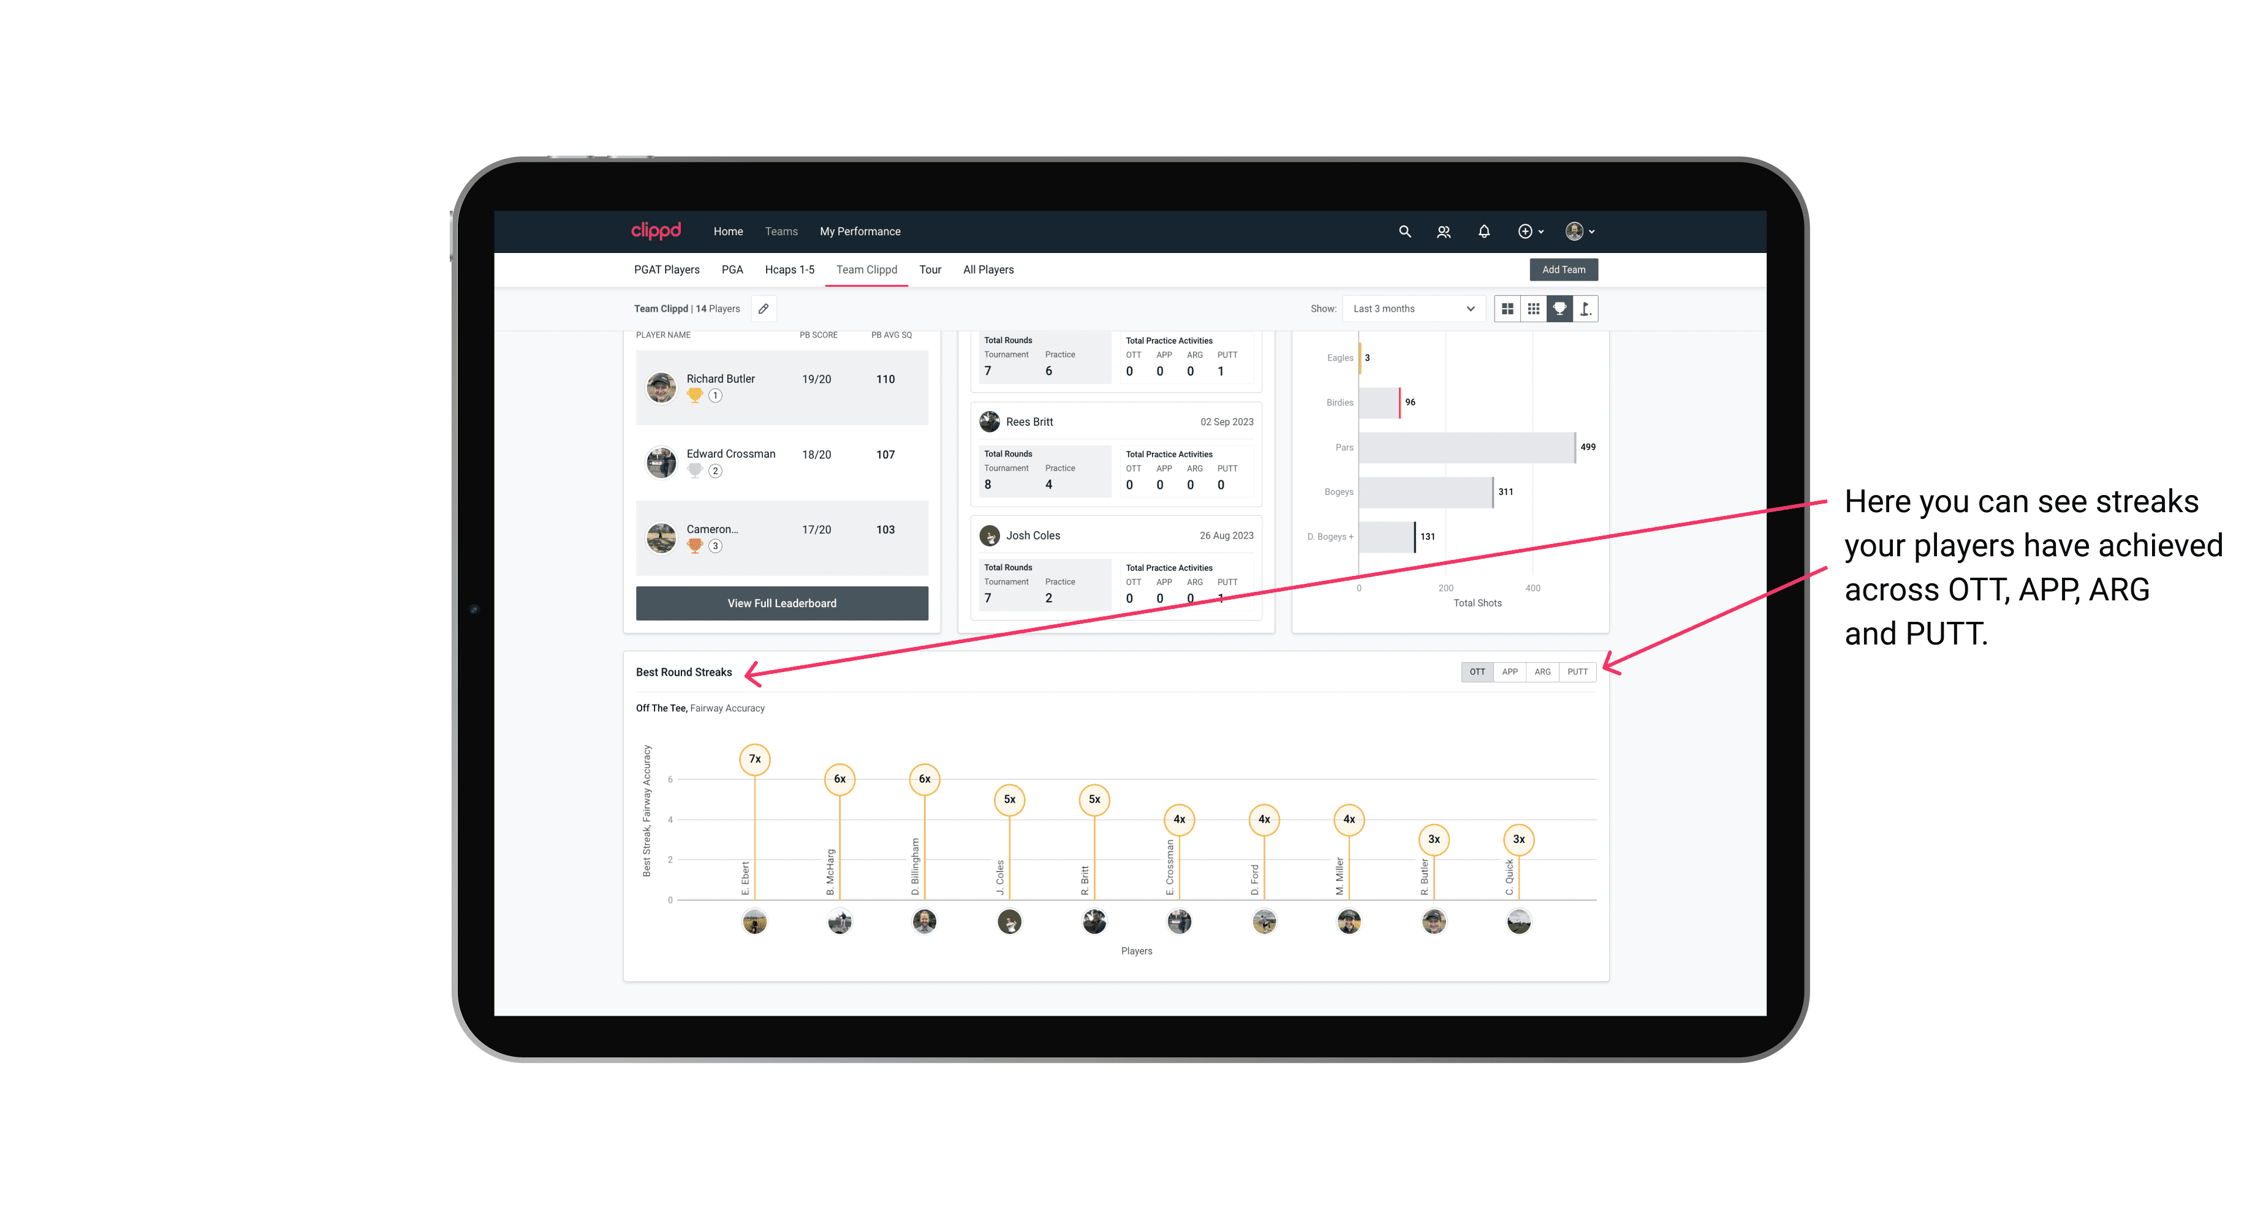Click the search icon in top navigation
The image size is (2255, 1213).
tap(1404, 232)
